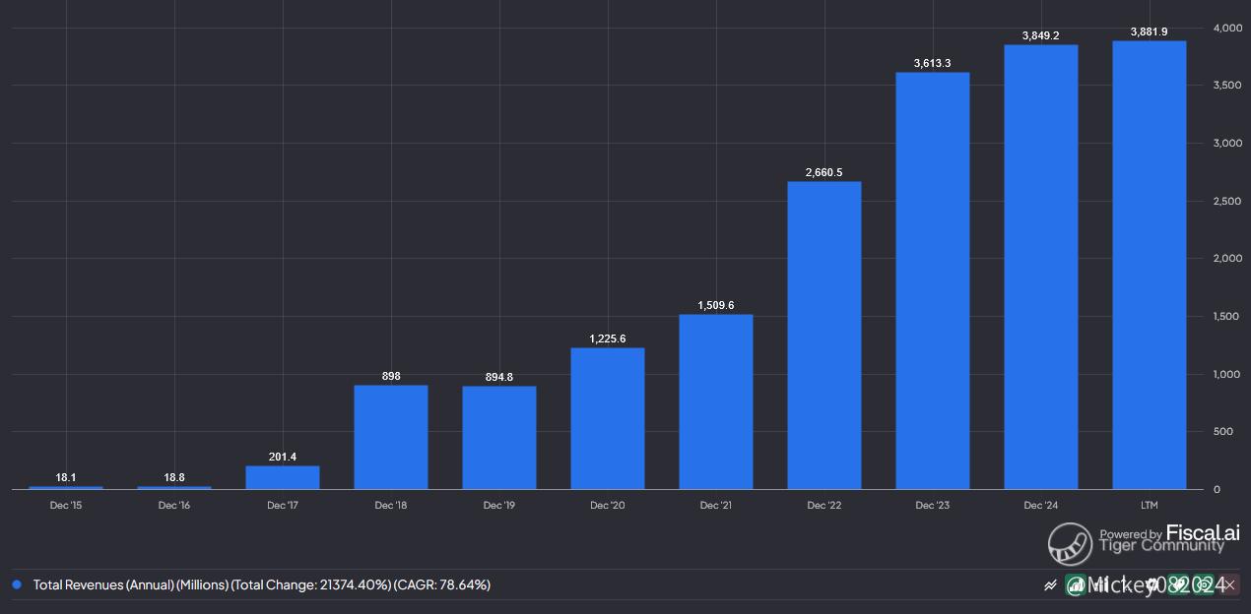
Task: Select the Dec '16 revenue bar
Action: (x=174, y=487)
